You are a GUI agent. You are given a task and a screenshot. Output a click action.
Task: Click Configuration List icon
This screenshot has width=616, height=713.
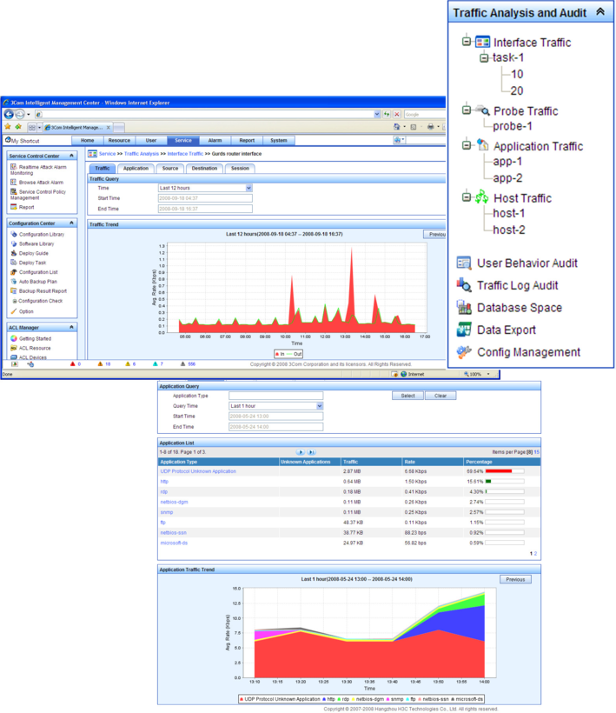point(14,272)
